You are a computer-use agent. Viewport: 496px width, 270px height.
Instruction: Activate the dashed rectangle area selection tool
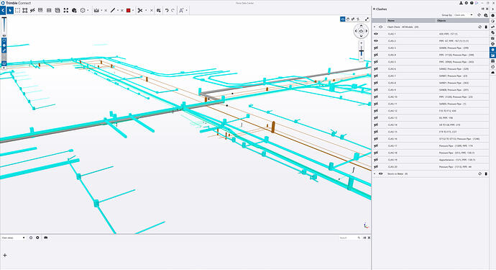pos(17,10)
